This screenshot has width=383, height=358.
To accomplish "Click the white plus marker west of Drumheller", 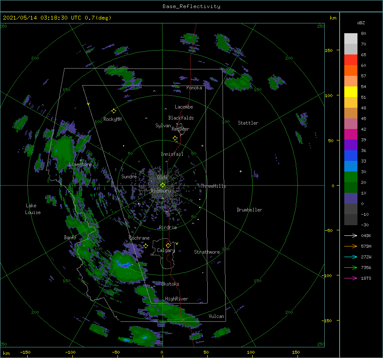I will [240, 171].
